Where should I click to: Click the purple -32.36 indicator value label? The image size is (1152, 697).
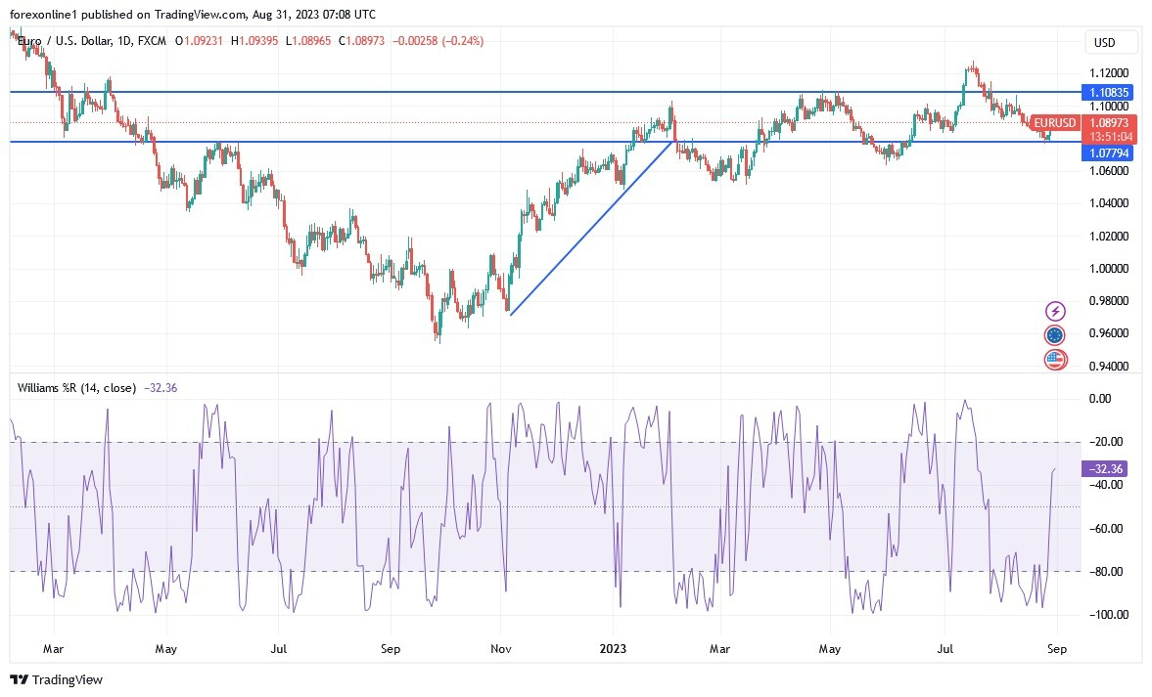[1103, 469]
